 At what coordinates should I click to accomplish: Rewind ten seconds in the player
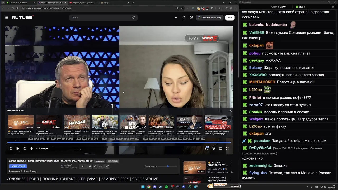click(11, 149)
